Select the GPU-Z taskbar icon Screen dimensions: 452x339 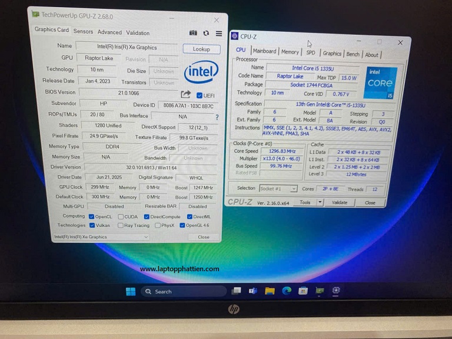tap(320, 291)
